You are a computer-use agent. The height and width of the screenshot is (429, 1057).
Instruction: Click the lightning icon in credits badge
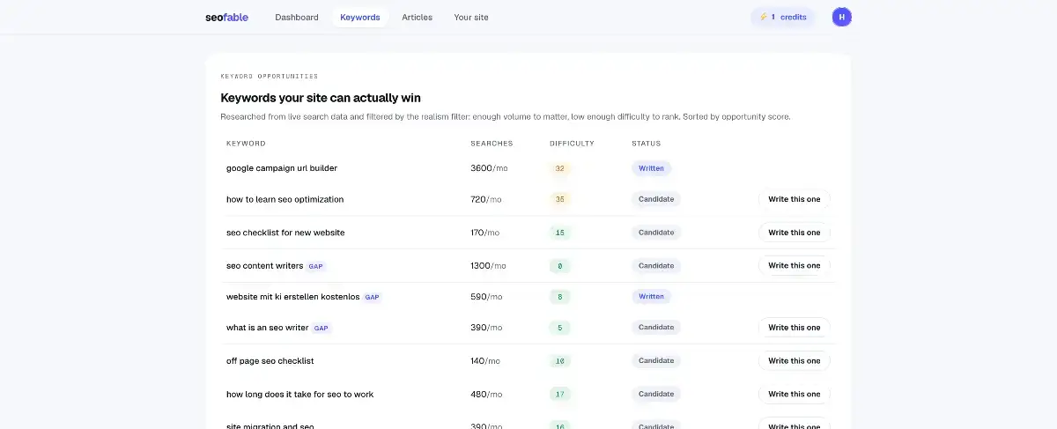point(764,17)
